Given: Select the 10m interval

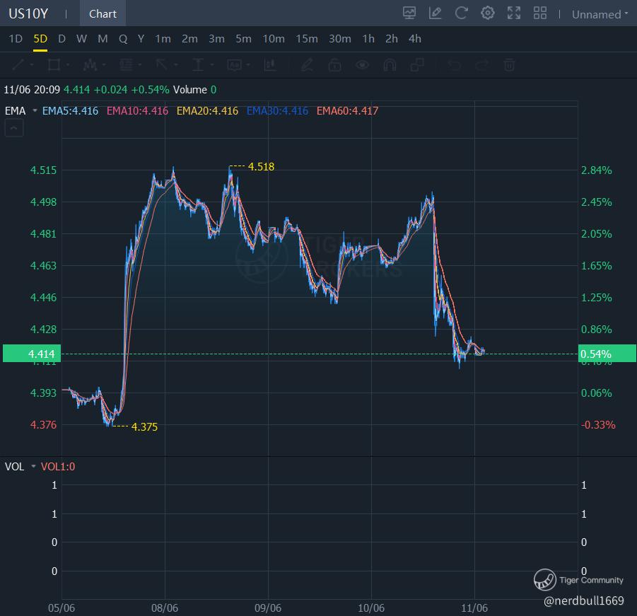Looking at the screenshot, I should [x=274, y=39].
